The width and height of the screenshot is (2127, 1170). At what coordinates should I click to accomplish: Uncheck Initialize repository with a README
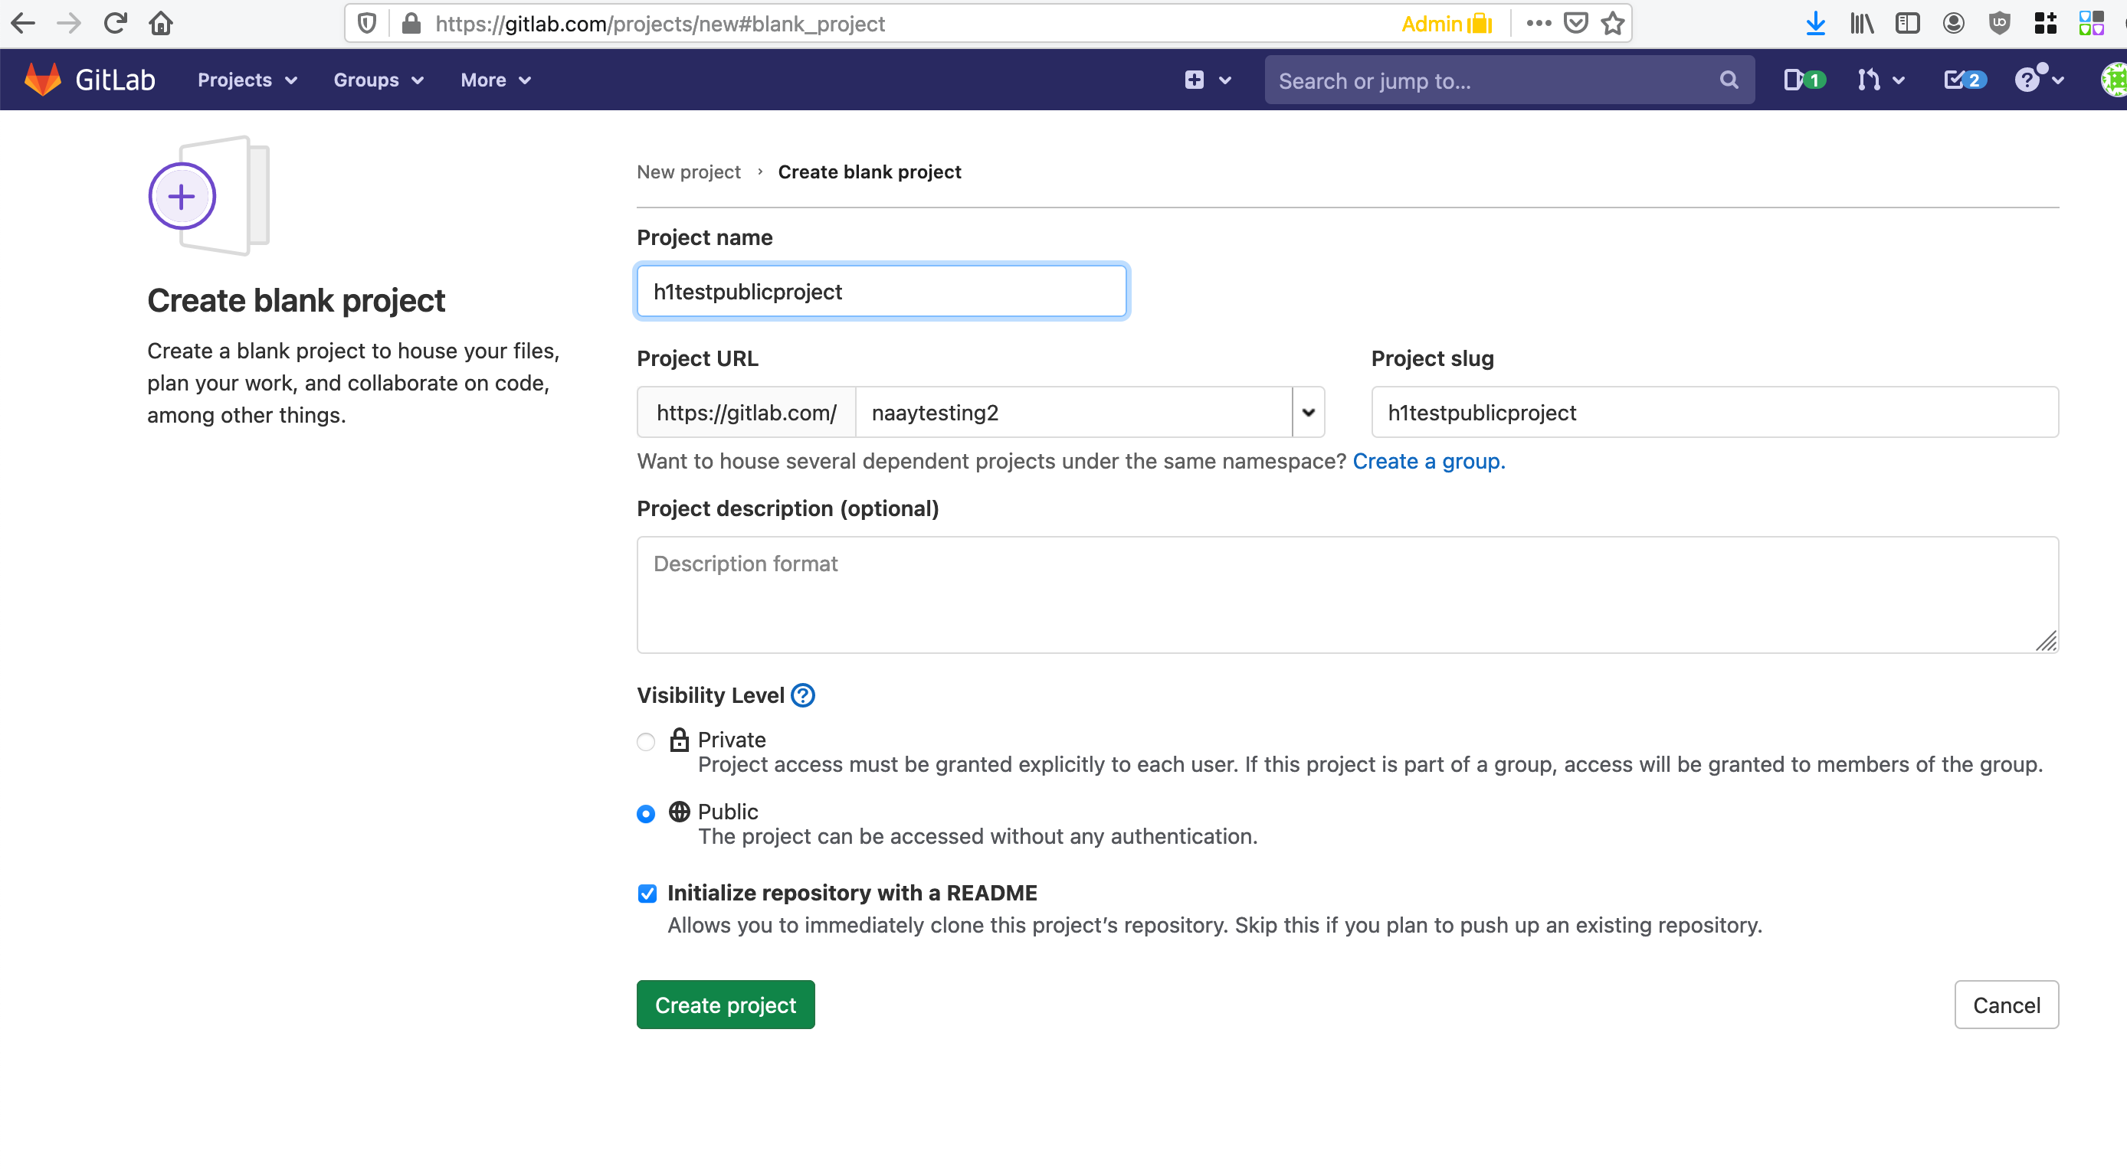[x=647, y=894]
